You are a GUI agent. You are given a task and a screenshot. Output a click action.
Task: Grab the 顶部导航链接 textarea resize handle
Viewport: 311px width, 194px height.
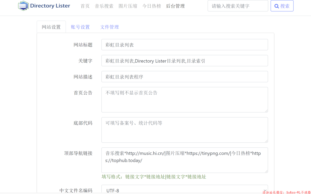[x=266, y=171]
